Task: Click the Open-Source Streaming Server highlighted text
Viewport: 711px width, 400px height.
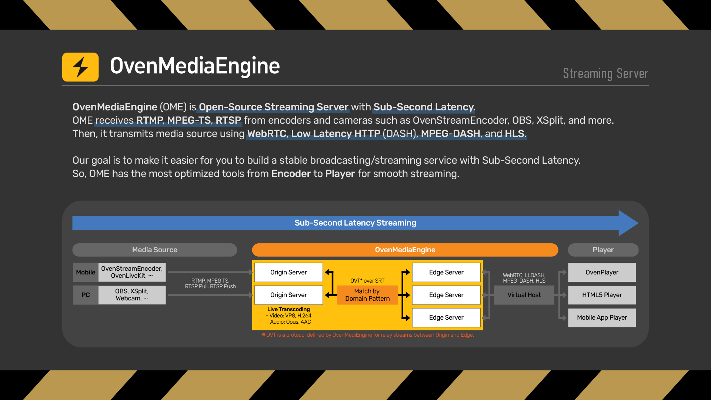Action: [274, 107]
